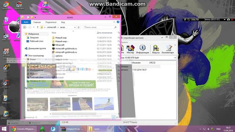Sort by Имя column header
Viewport: 235px width, 132px height.
pos(54,33)
